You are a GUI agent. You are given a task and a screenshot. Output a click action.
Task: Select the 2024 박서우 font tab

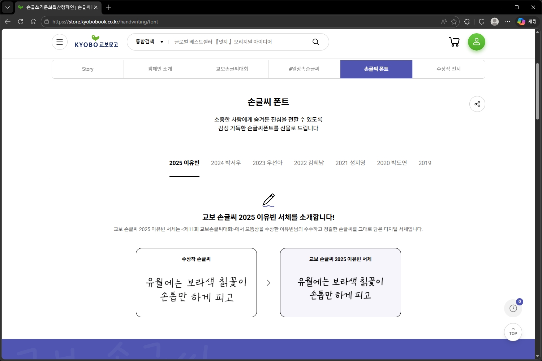click(226, 163)
